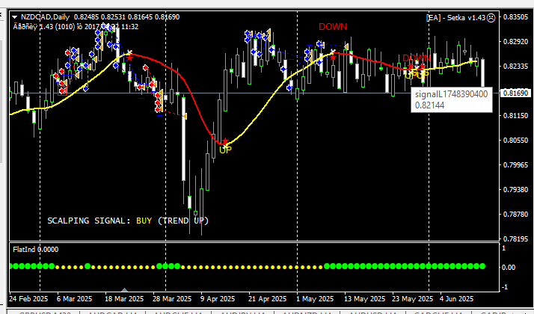
Task: Click the 9 Apr 2025 date label
Action: [218, 299]
